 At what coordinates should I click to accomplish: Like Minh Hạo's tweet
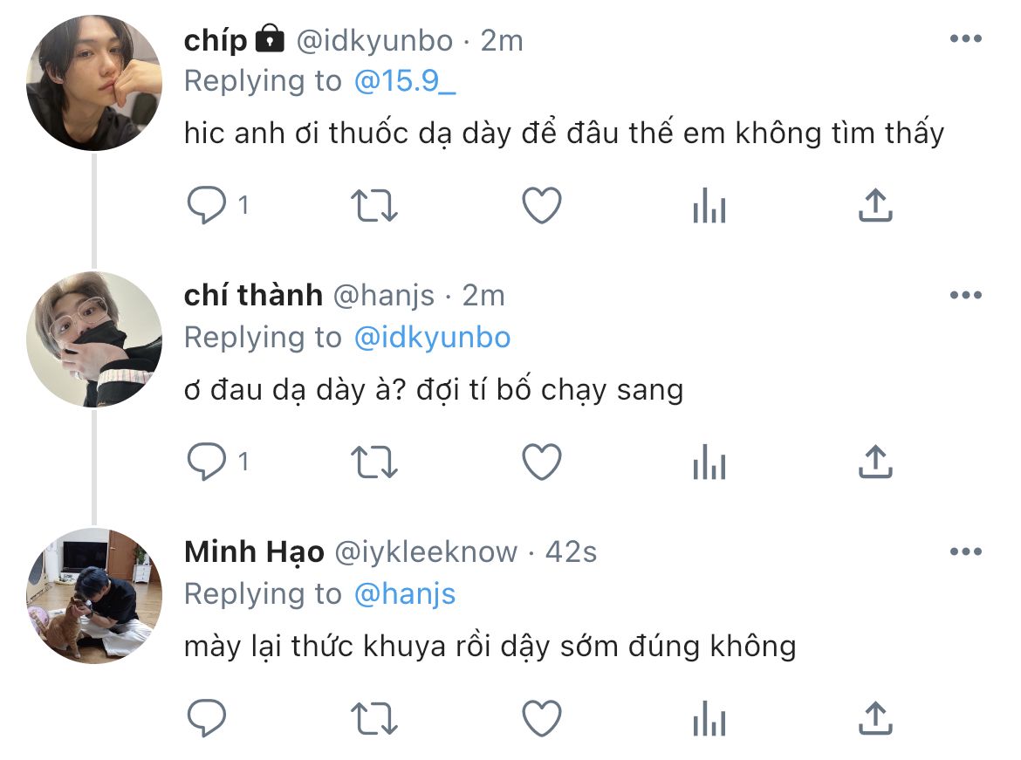coord(541,719)
